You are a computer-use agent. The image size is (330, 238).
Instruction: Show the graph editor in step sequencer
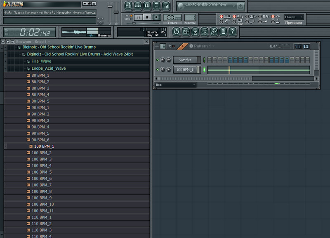tap(298, 46)
